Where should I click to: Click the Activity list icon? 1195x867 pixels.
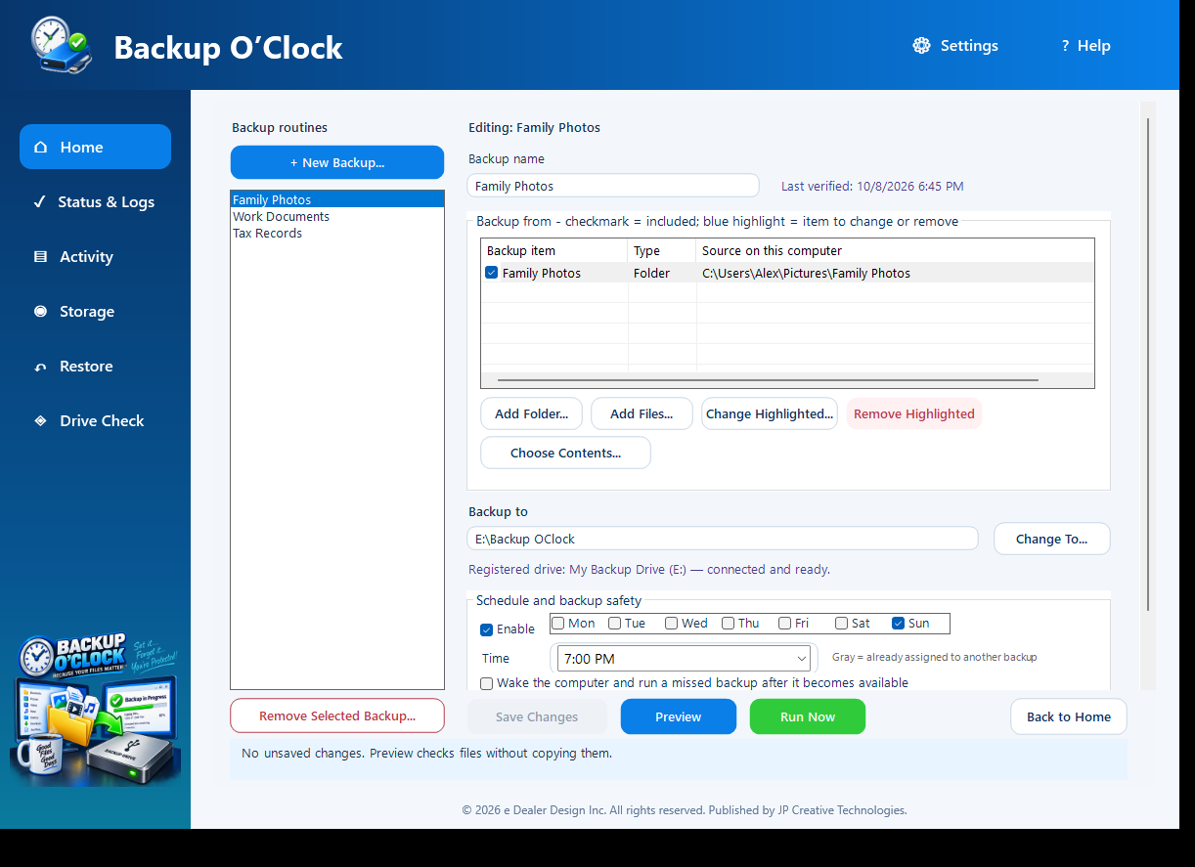point(40,257)
